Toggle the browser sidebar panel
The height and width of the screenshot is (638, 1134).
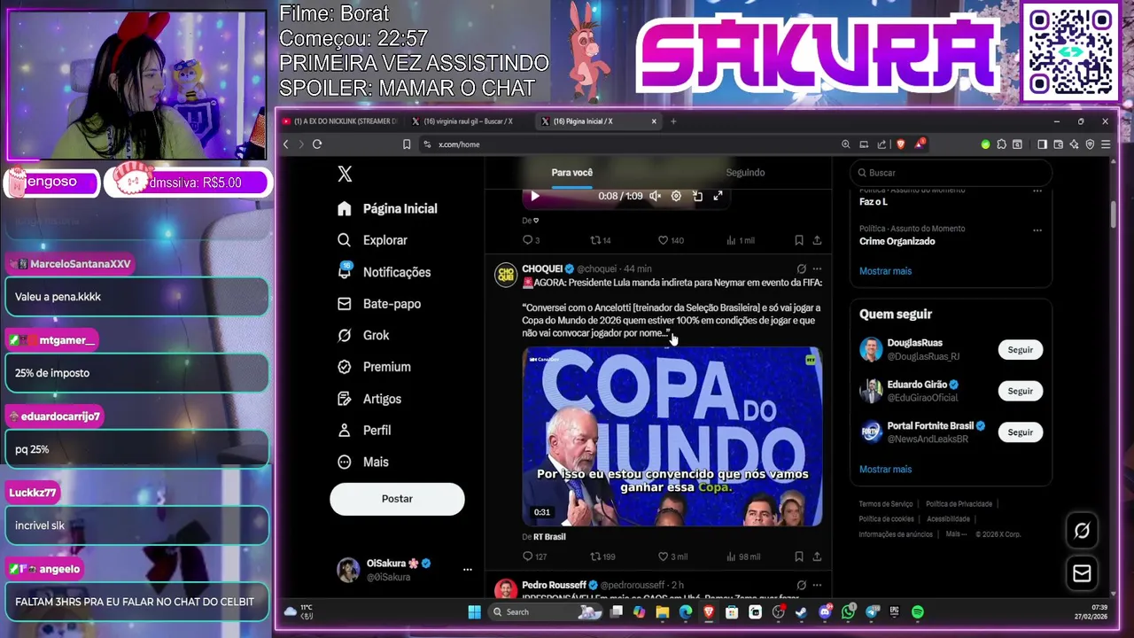coord(1042,144)
